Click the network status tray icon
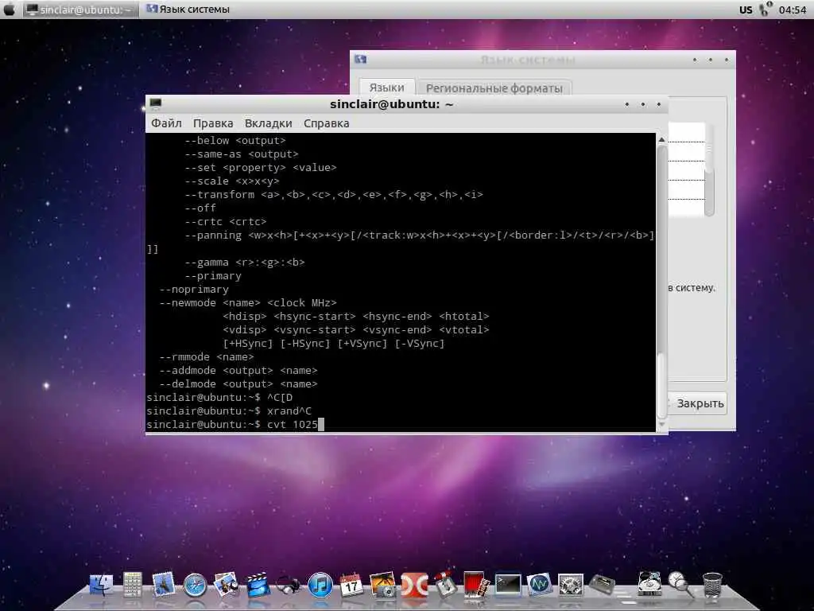 coord(766,9)
